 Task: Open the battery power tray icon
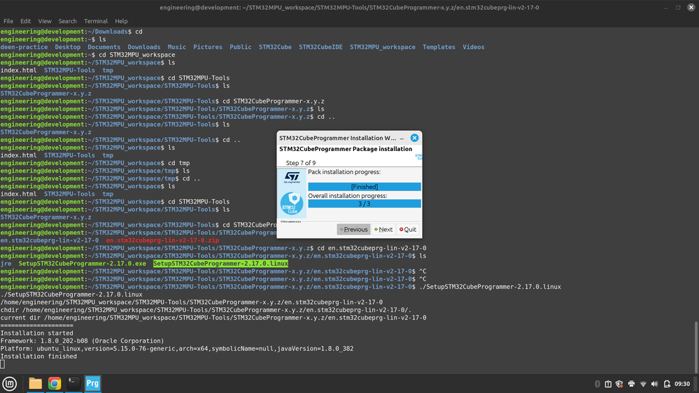pos(667,384)
